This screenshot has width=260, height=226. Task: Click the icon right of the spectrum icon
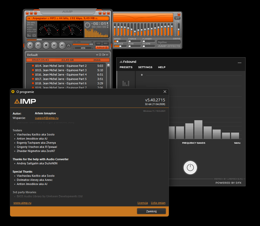point(34,35)
